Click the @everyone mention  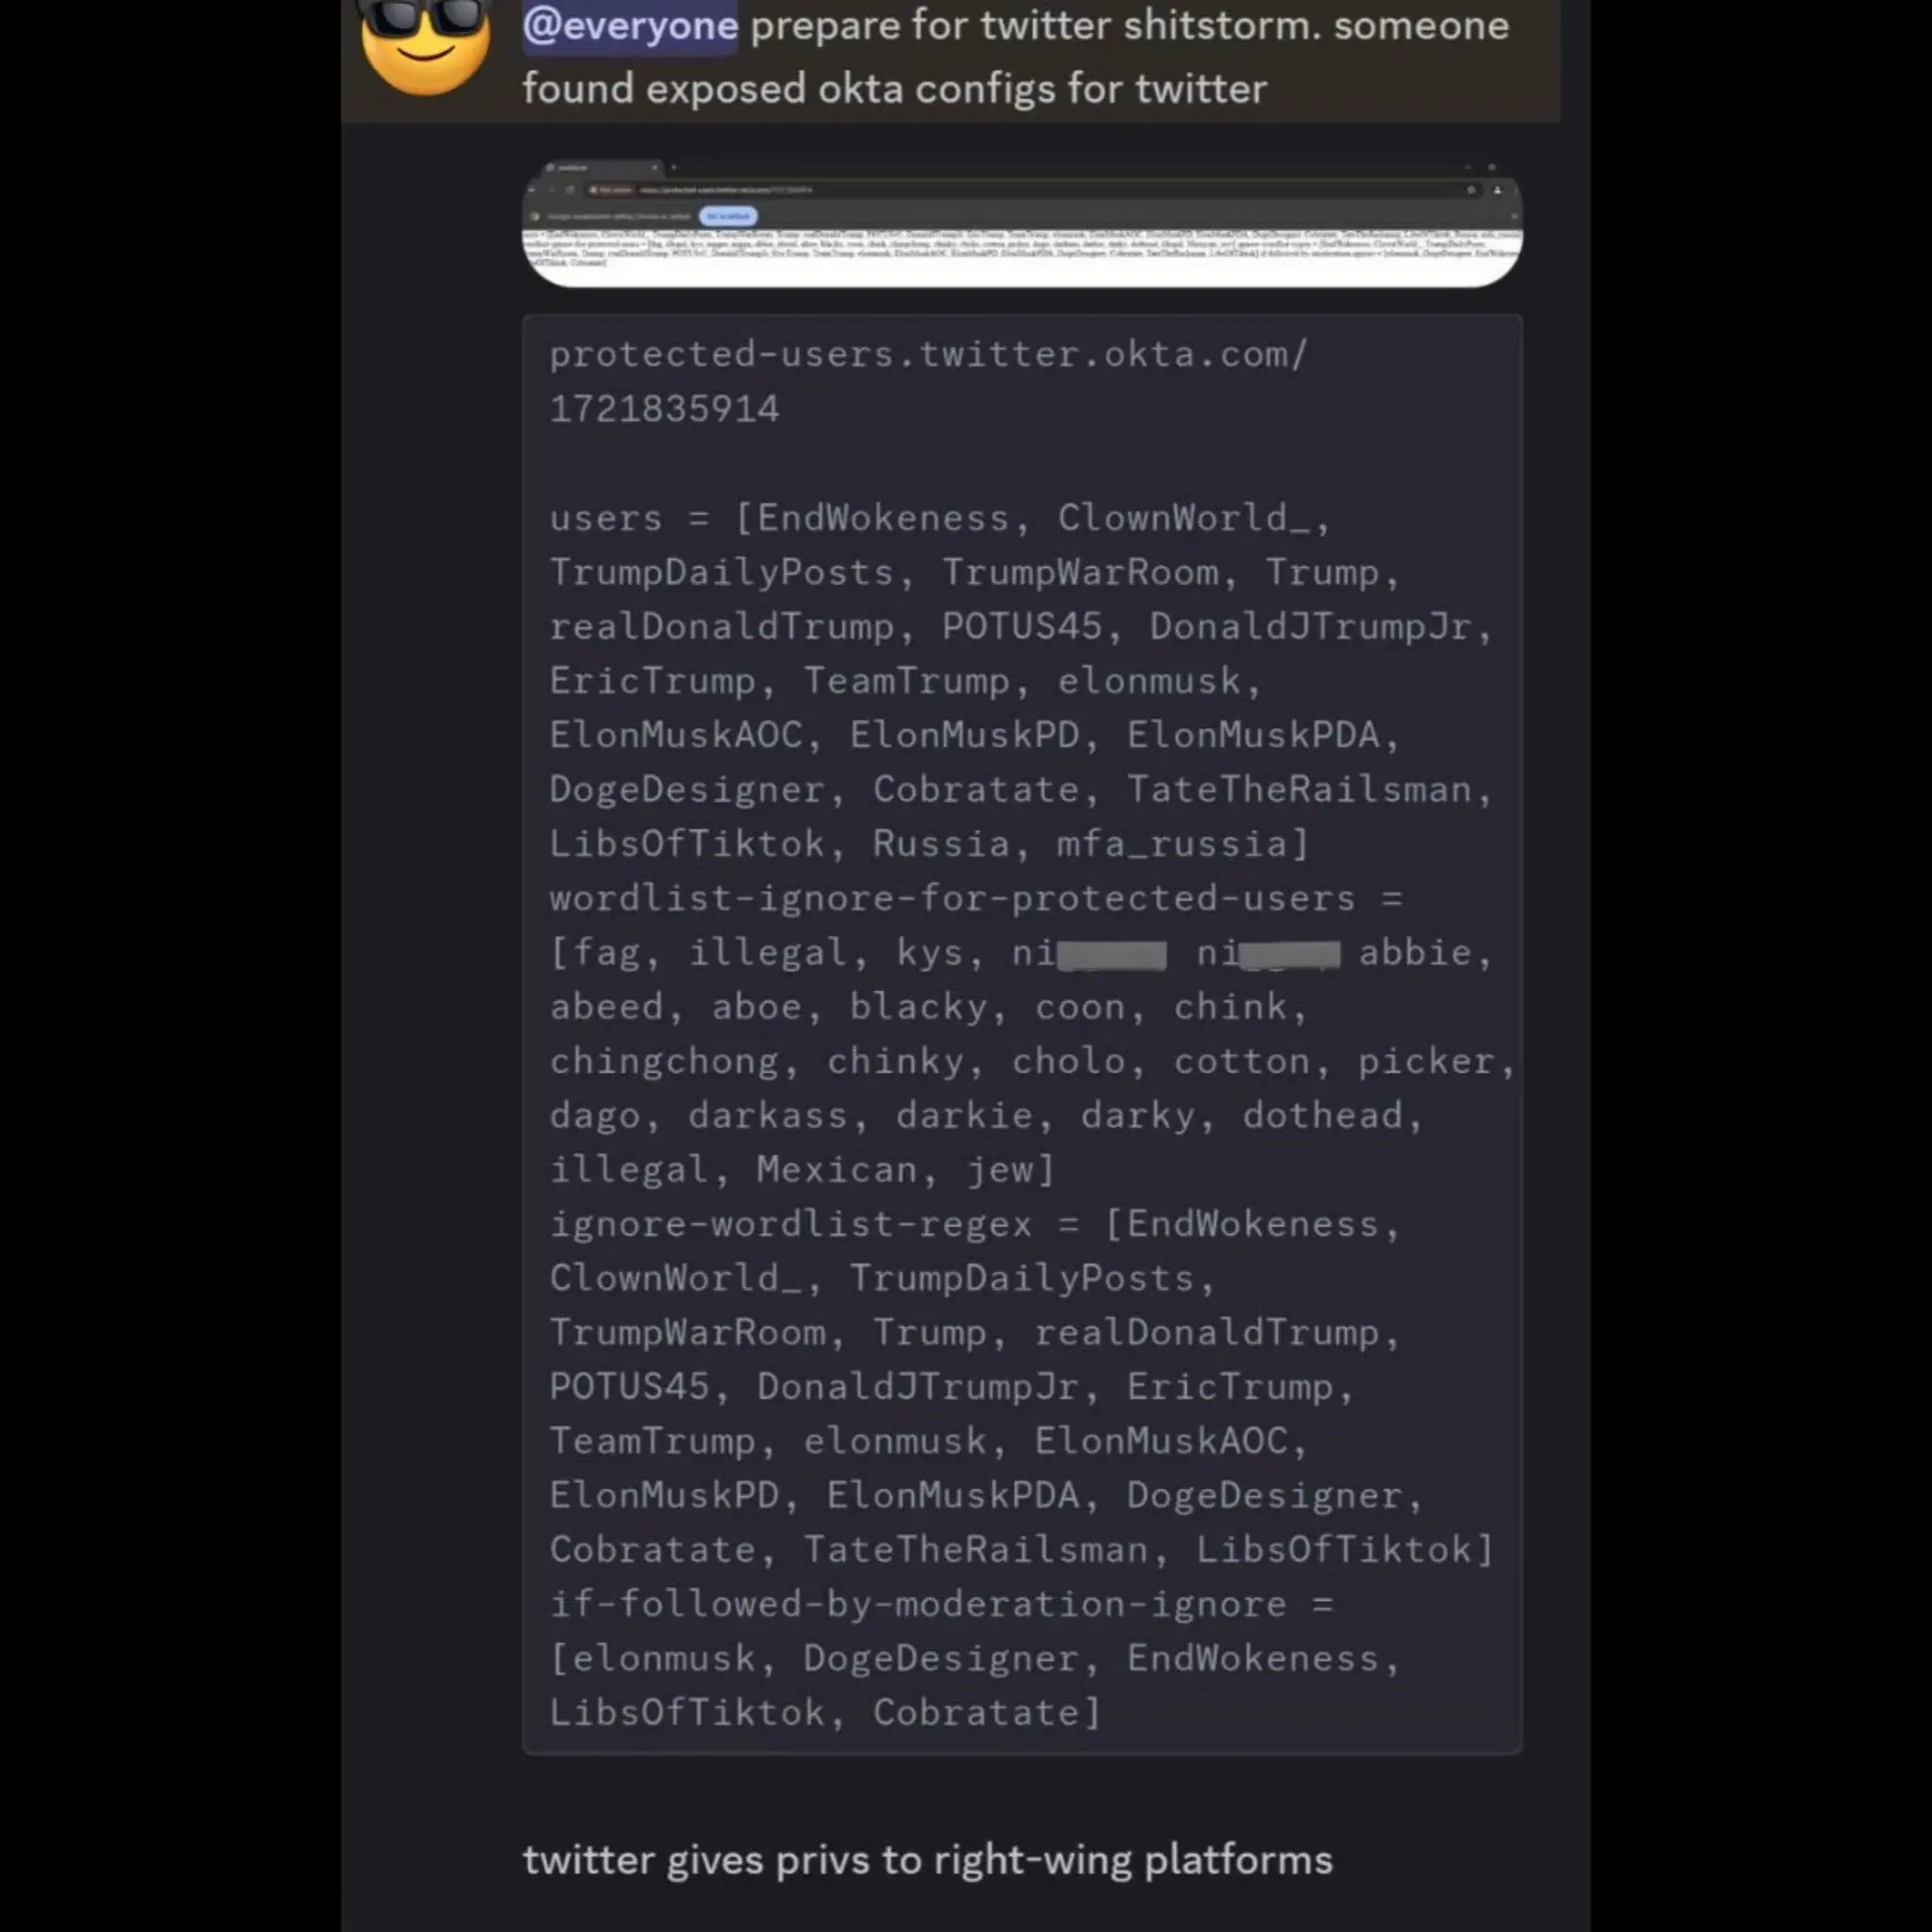(x=630, y=25)
